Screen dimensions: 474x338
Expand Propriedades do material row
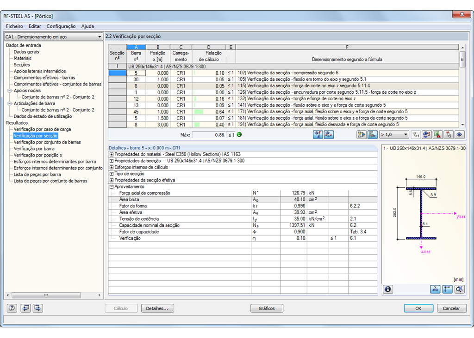[111, 154]
